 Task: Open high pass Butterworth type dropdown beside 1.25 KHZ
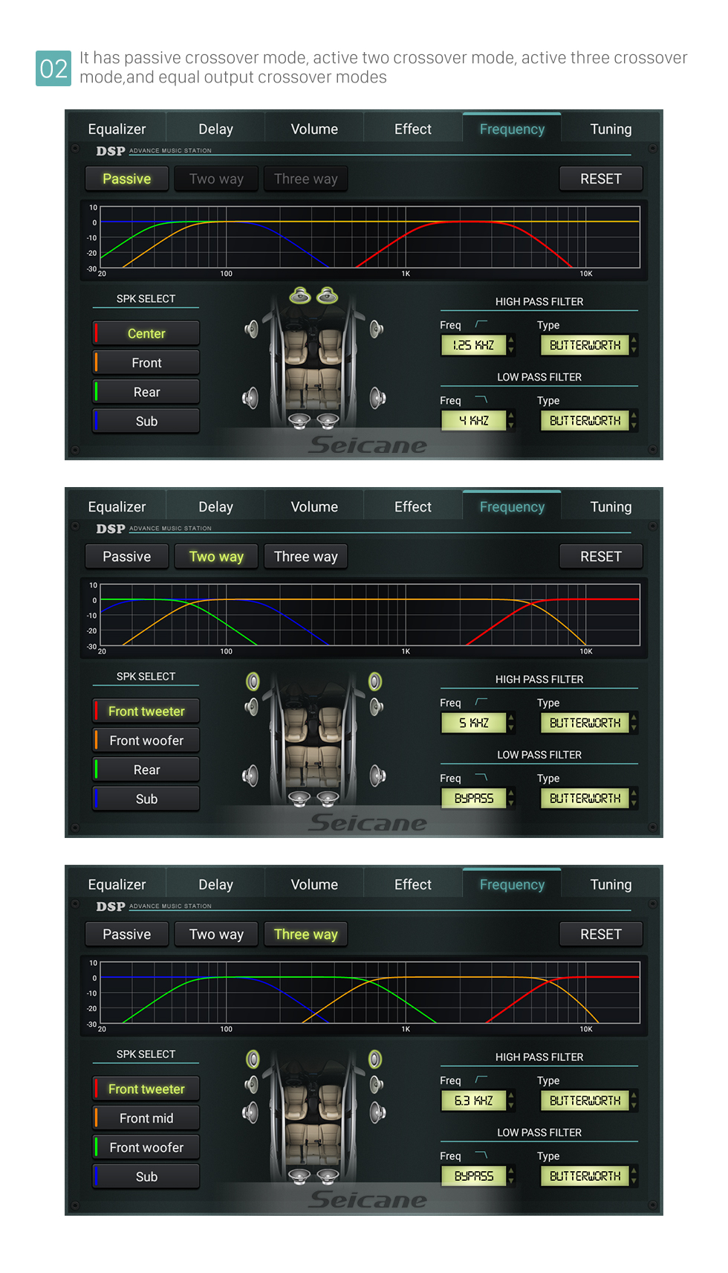pyautogui.click(x=589, y=345)
